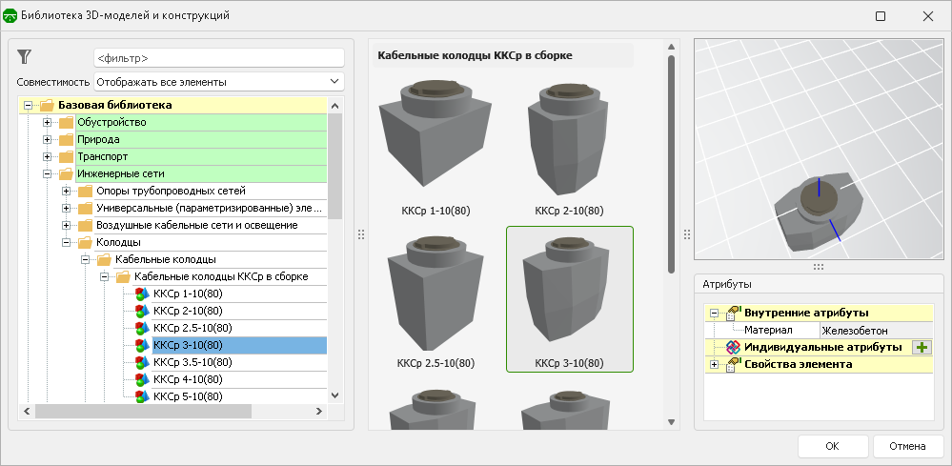The image size is (952, 466).
Task: Open the Совместимость dropdown
Action: tap(219, 82)
